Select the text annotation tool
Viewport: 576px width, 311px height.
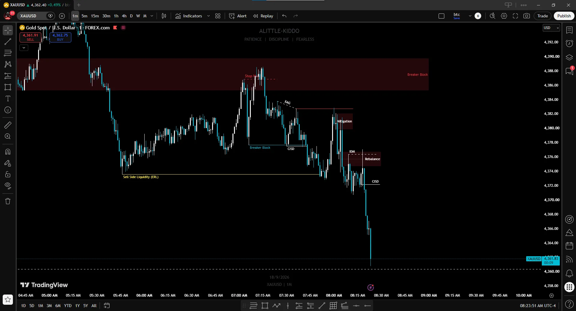coord(8,98)
